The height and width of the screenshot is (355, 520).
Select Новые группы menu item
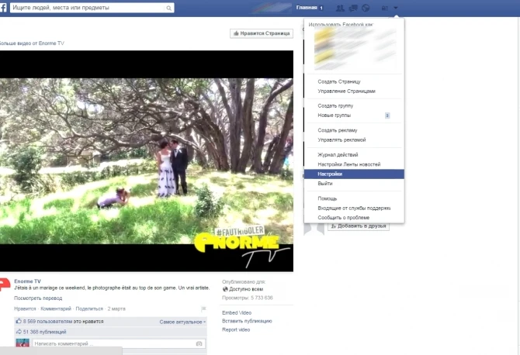coord(334,115)
